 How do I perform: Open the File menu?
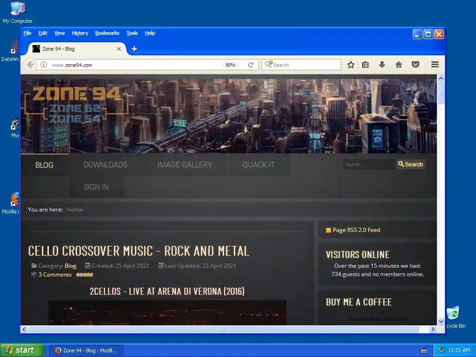(27, 33)
